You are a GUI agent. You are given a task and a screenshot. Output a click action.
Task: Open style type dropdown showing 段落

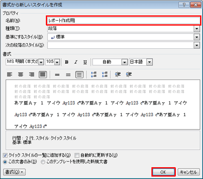coord(197,29)
